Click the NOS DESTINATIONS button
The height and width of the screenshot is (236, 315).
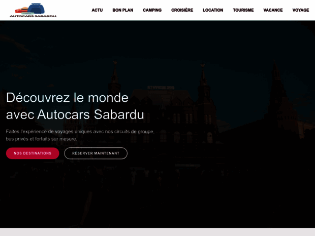(33, 153)
